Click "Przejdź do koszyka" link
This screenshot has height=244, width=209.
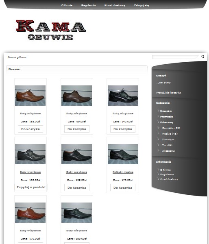[x=168, y=93]
